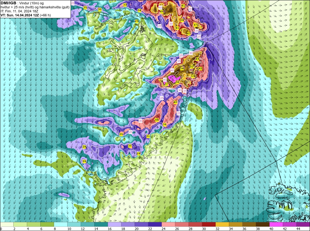This screenshot has width=310, height=231.
Task: Pick the salmon pink legend swatch between 24 and 26
Action: [x=168, y=224]
